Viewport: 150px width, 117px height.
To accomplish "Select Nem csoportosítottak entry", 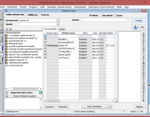I will pyautogui.click(x=14, y=65).
